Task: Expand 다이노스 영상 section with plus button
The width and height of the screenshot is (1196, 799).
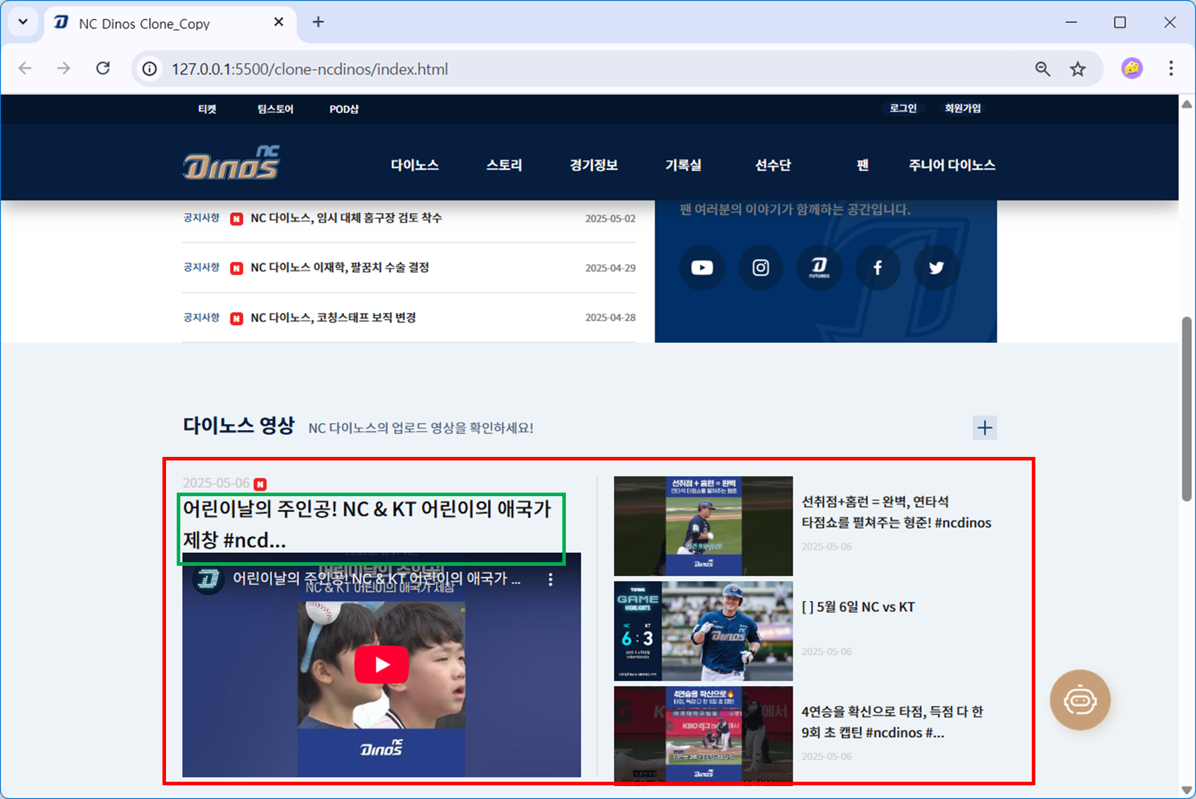Action: pyautogui.click(x=984, y=428)
